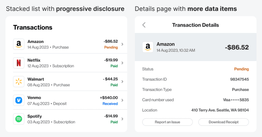Click the Walmart spark logo icon

tap(19, 82)
